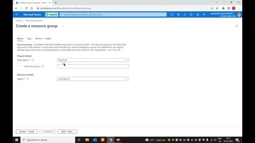Click the taskbar volume speaker icon

215,140
